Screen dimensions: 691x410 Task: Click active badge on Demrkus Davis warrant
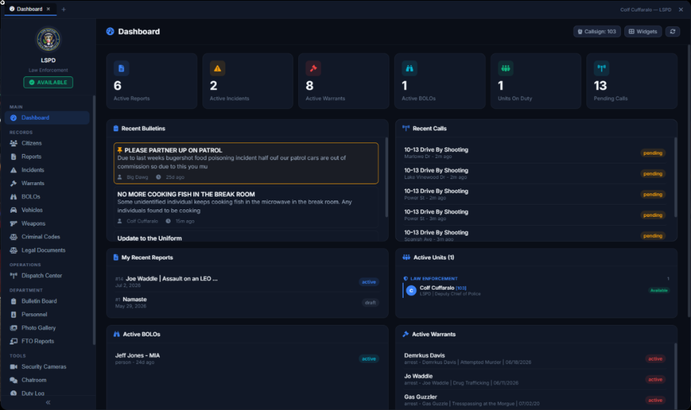(x=655, y=359)
